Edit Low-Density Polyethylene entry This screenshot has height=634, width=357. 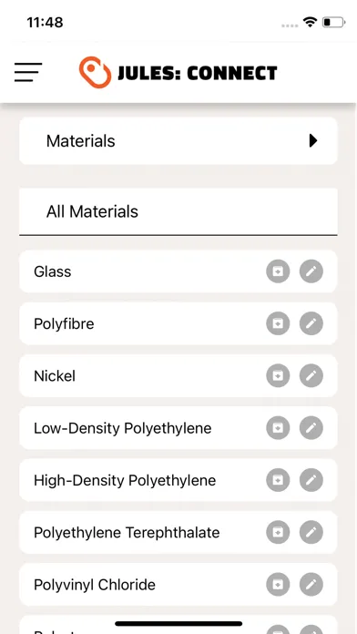(x=311, y=428)
